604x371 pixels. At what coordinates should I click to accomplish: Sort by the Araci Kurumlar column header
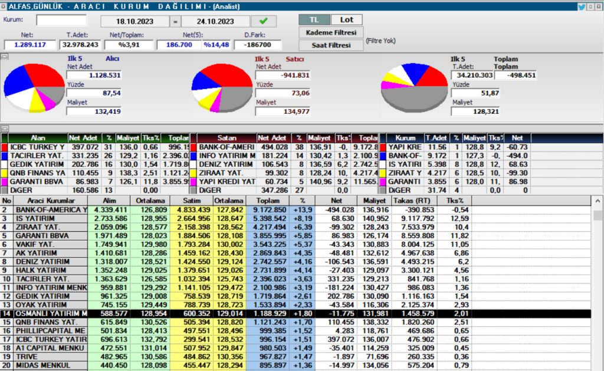(x=50, y=201)
